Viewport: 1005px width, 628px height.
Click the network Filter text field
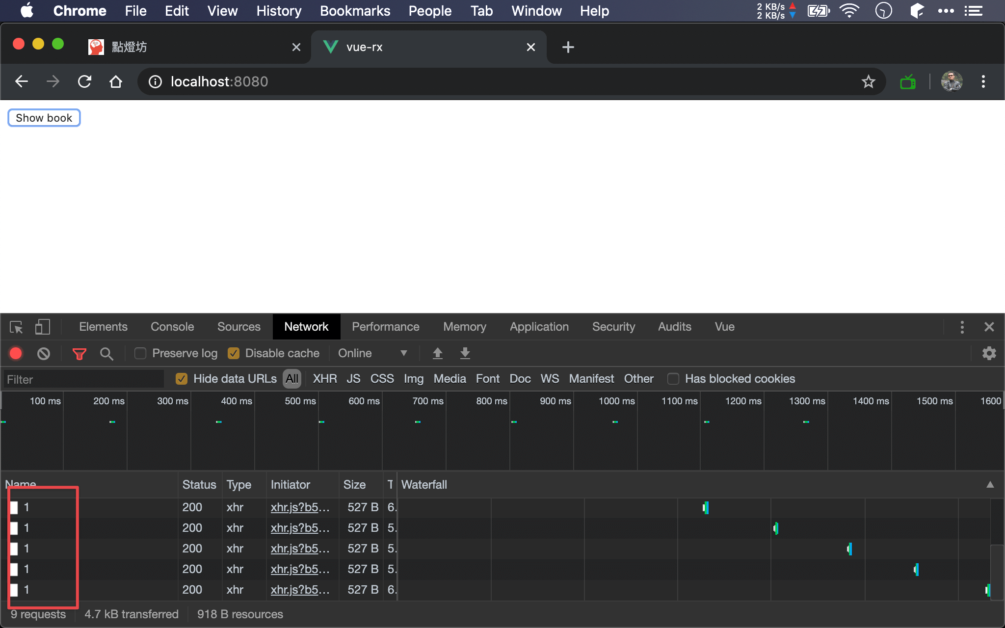pos(83,379)
